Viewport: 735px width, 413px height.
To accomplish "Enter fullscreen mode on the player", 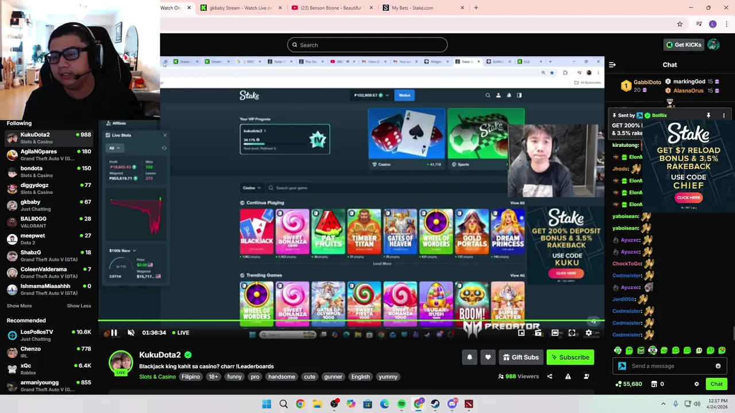I will click(x=572, y=333).
